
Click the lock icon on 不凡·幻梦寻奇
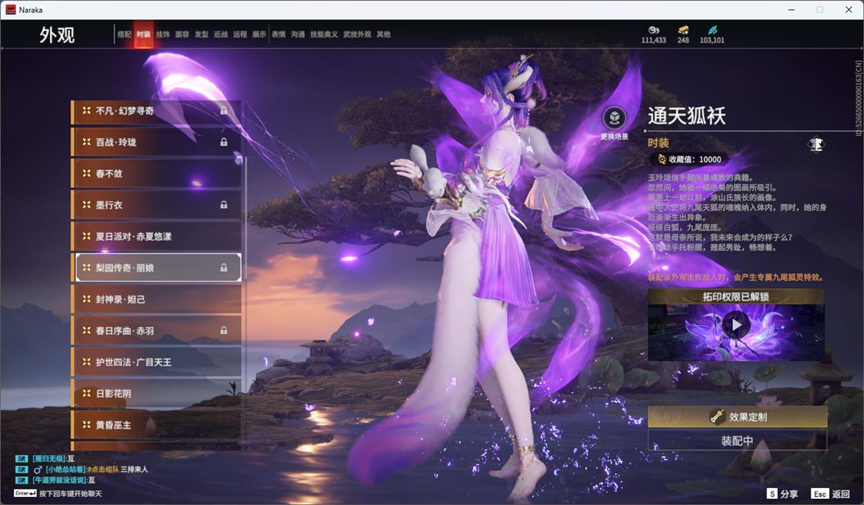224,111
